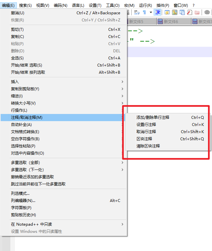Expand the 行操作(L) submenu
This screenshot has height=251, width=212.
click(64, 110)
